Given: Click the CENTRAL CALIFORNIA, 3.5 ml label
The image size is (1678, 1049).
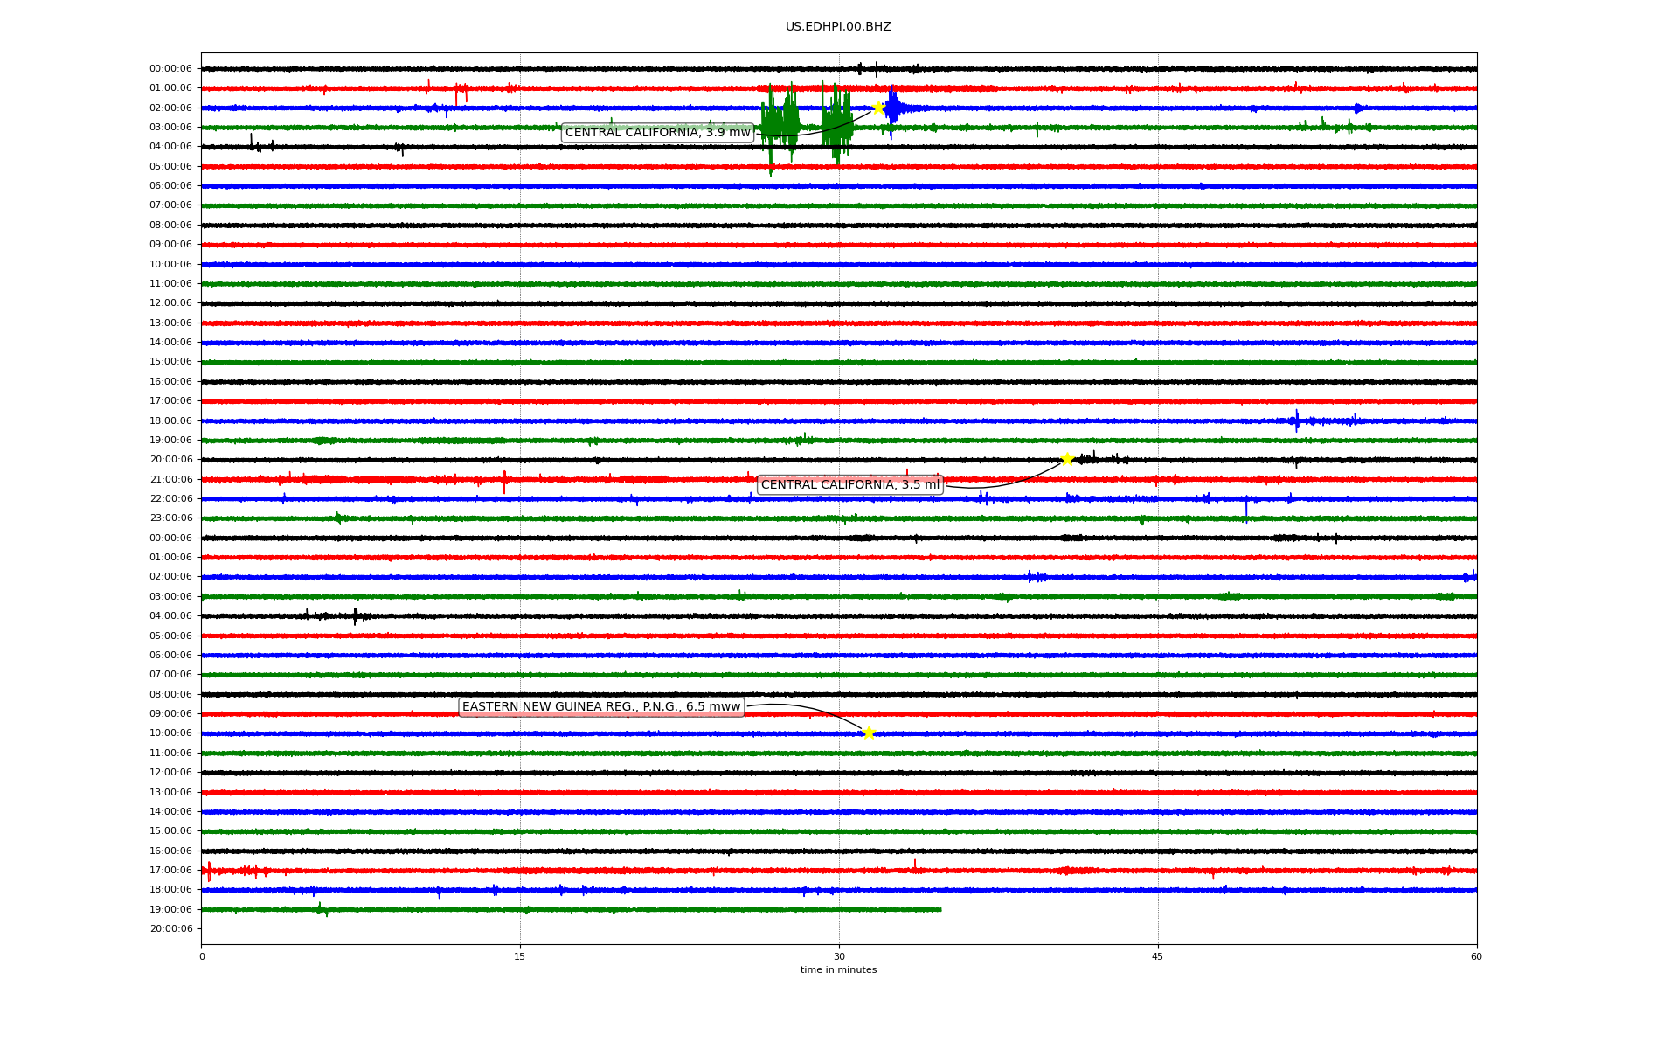Looking at the screenshot, I should pyautogui.click(x=849, y=484).
